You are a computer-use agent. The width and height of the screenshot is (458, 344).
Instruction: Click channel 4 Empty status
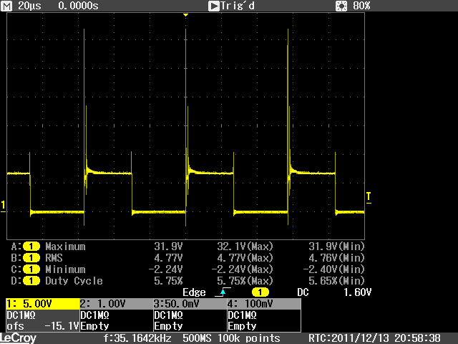click(243, 326)
